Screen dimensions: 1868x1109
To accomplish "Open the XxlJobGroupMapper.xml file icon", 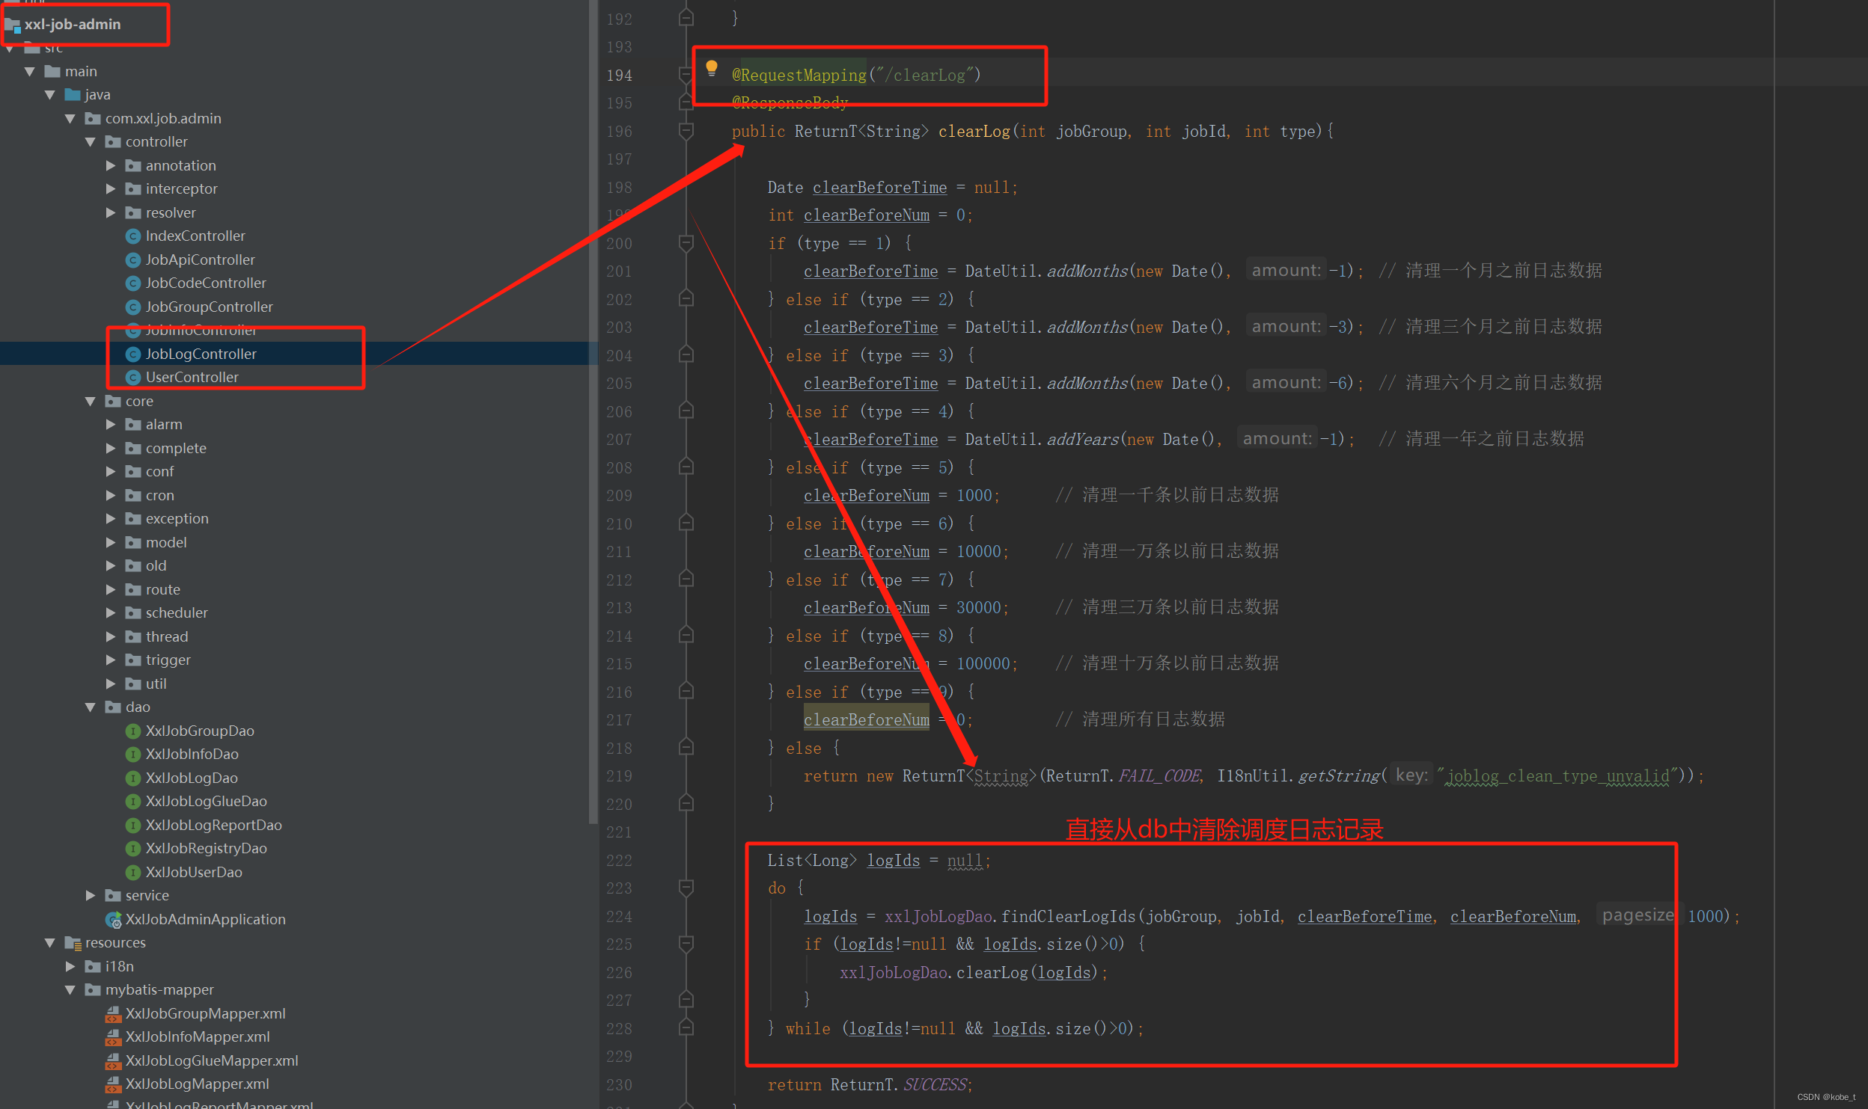I will click(113, 1014).
